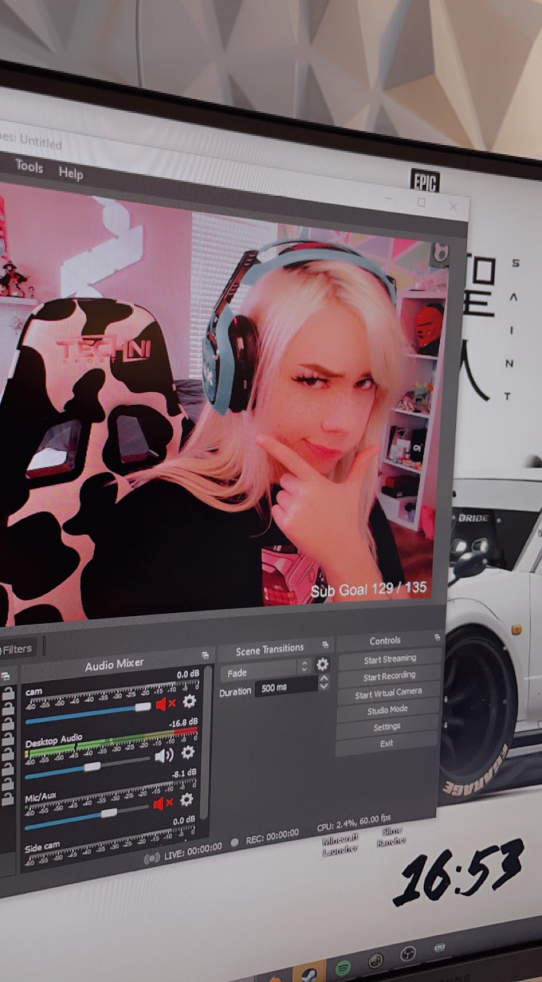The width and height of the screenshot is (542, 982).
Task: Open Epic Games desktop shortcut
Action: (424, 182)
